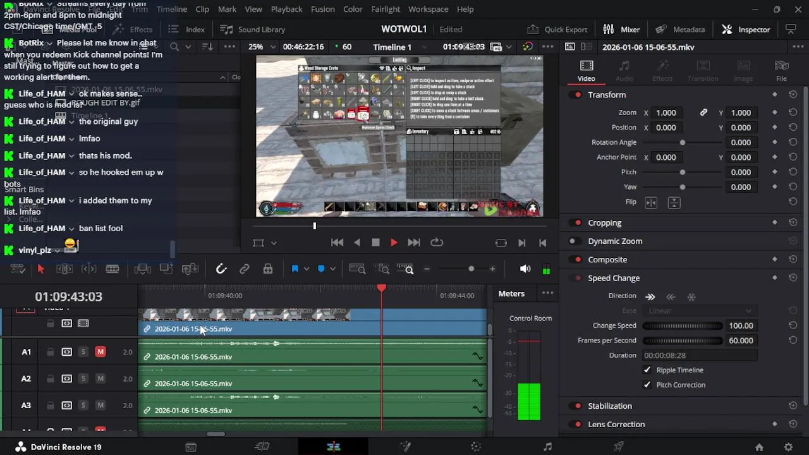
Task: Switch to the File tab in Inspector
Action: [x=781, y=71]
